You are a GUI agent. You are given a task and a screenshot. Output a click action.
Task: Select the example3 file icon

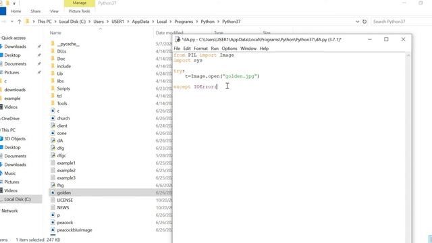(x=53, y=178)
